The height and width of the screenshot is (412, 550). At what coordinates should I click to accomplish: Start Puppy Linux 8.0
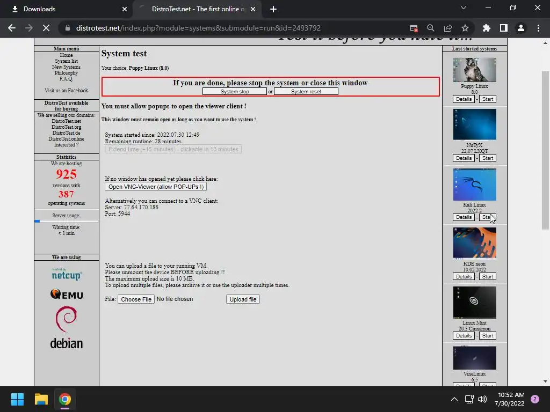488,99
